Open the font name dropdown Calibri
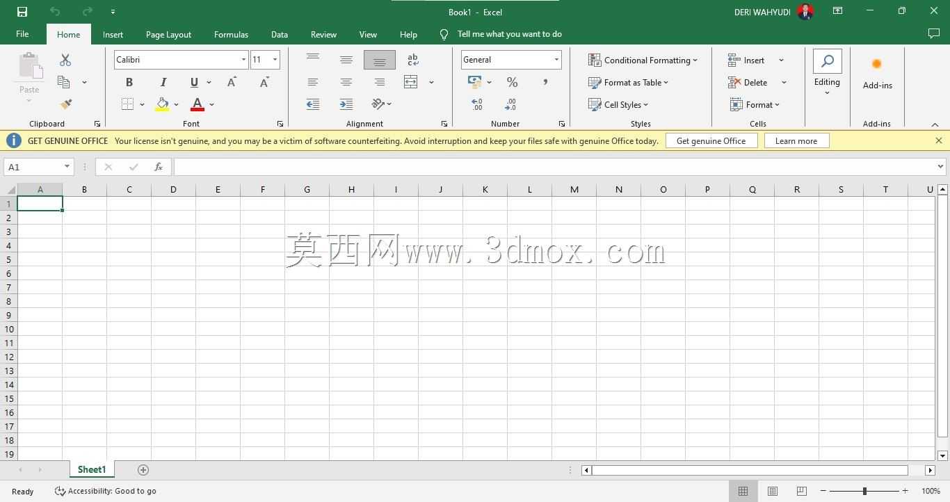 click(243, 60)
